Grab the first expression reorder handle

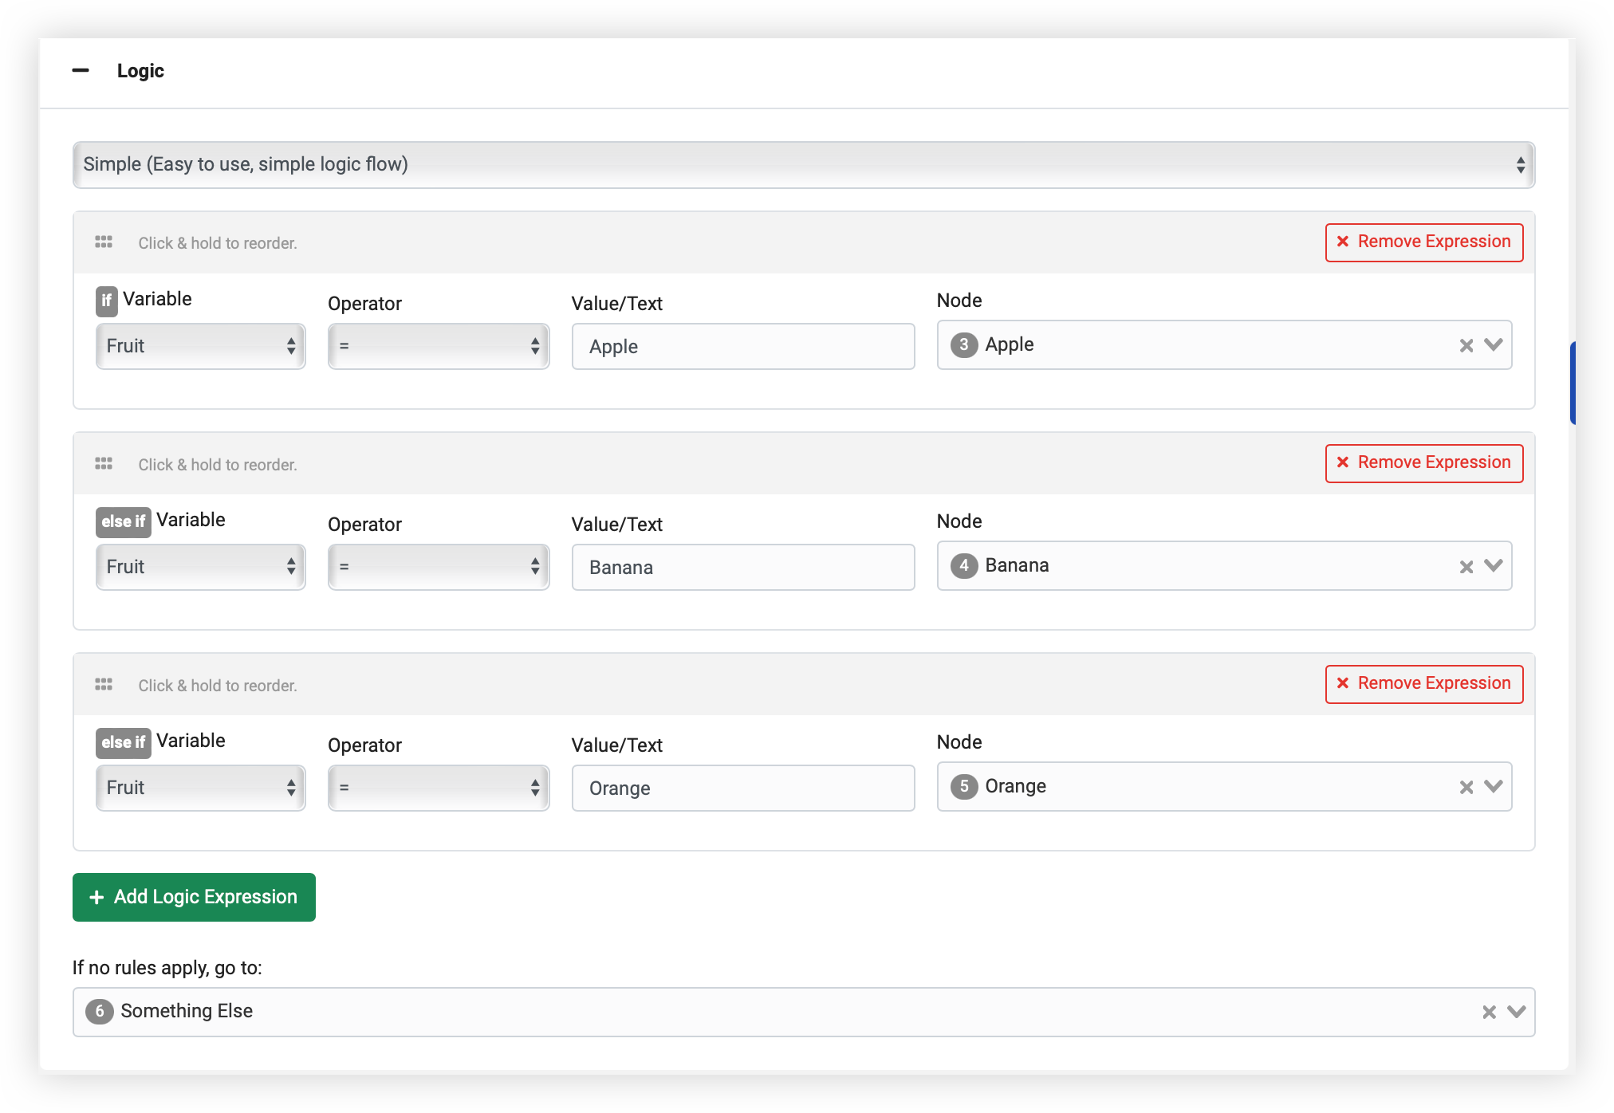pos(104,242)
